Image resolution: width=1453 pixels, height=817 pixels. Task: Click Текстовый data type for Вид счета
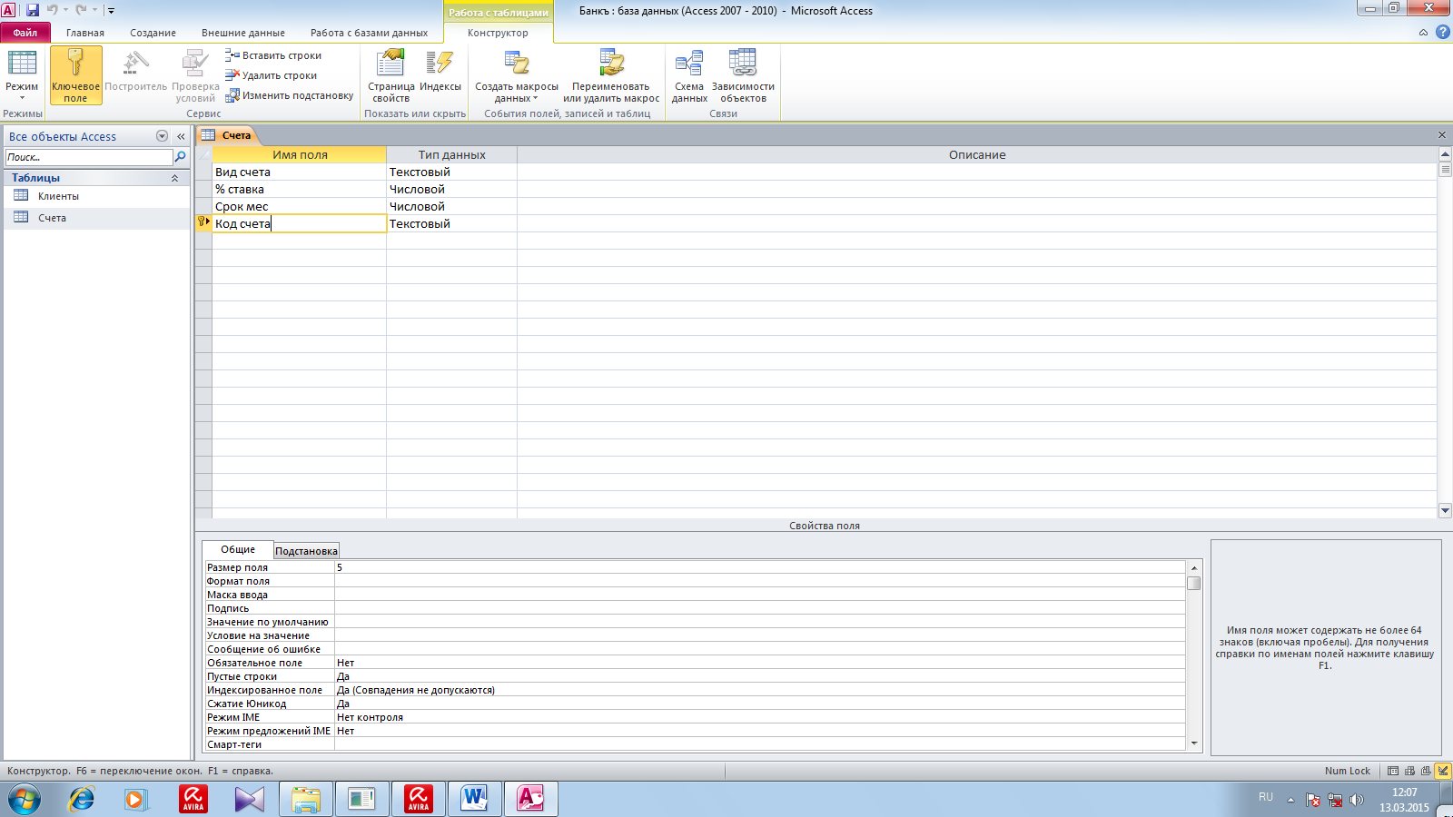point(451,172)
